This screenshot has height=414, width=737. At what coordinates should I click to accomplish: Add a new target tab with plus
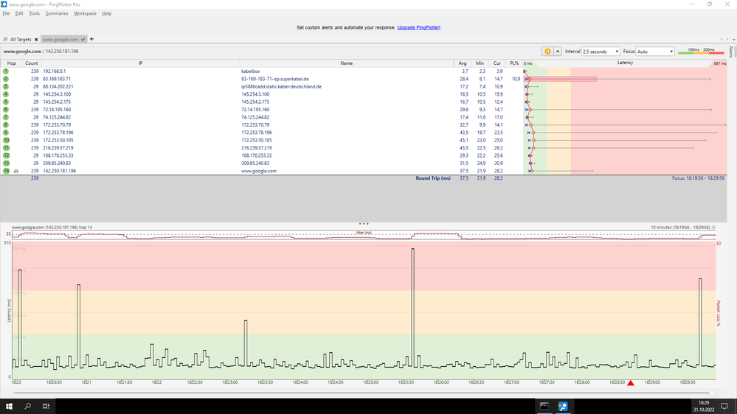click(91, 39)
